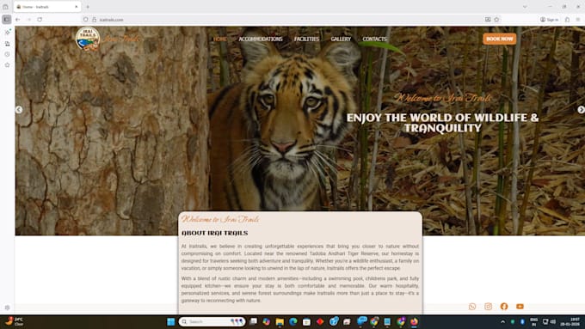
Task: Open the extensions icon in toolbar
Action: [x=567, y=20]
